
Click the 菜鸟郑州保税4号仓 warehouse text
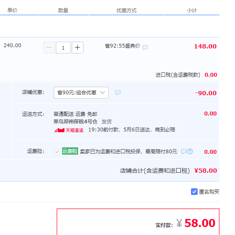[x=76, y=122]
